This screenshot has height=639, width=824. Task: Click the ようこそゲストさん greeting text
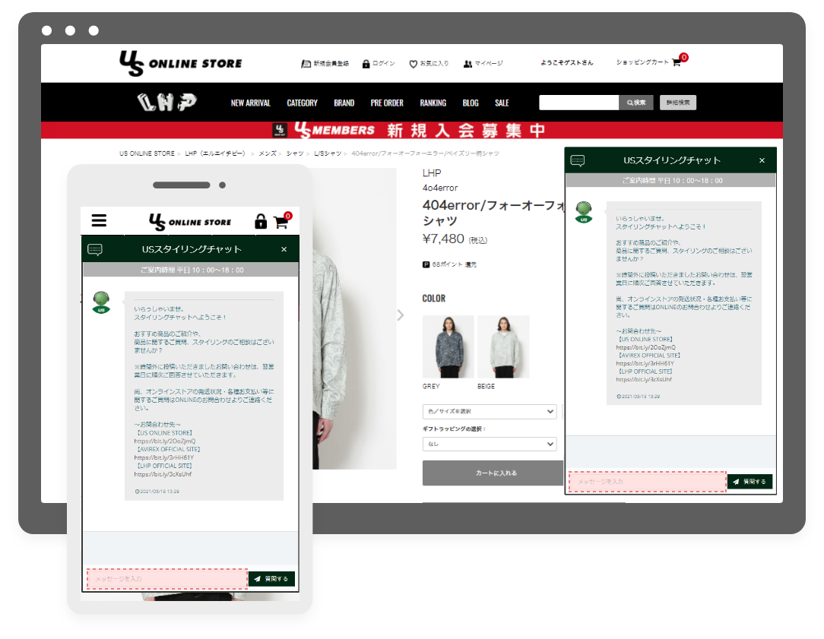coord(567,62)
